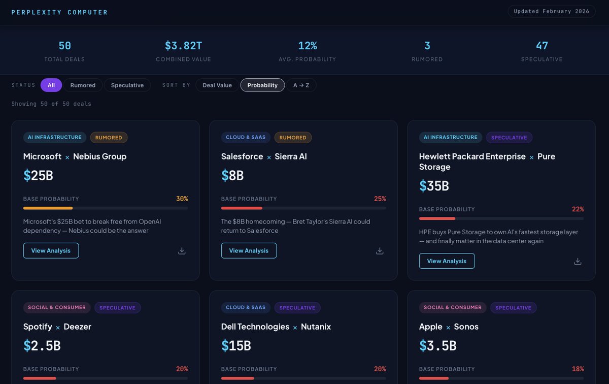Click the Salesforce deal 25% probability bar

[303, 208]
